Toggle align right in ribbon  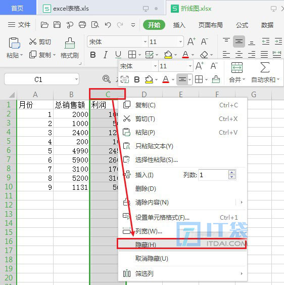(252, 55)
